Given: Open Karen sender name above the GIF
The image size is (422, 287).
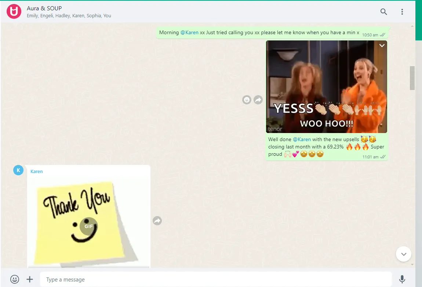Looking at the screenshot, I should 37,171.
